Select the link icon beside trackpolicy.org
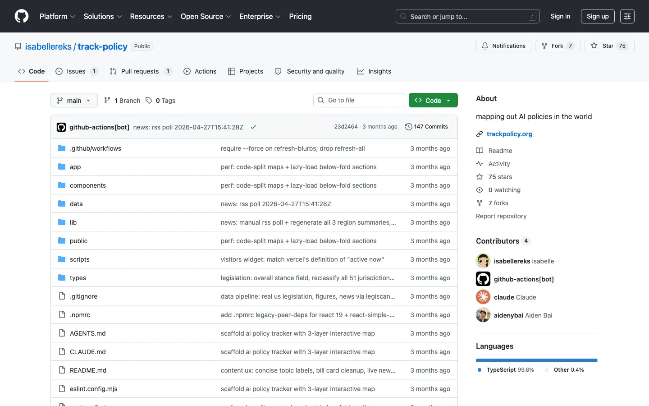Viewport: 649px width, 406px height. (480, 134)
